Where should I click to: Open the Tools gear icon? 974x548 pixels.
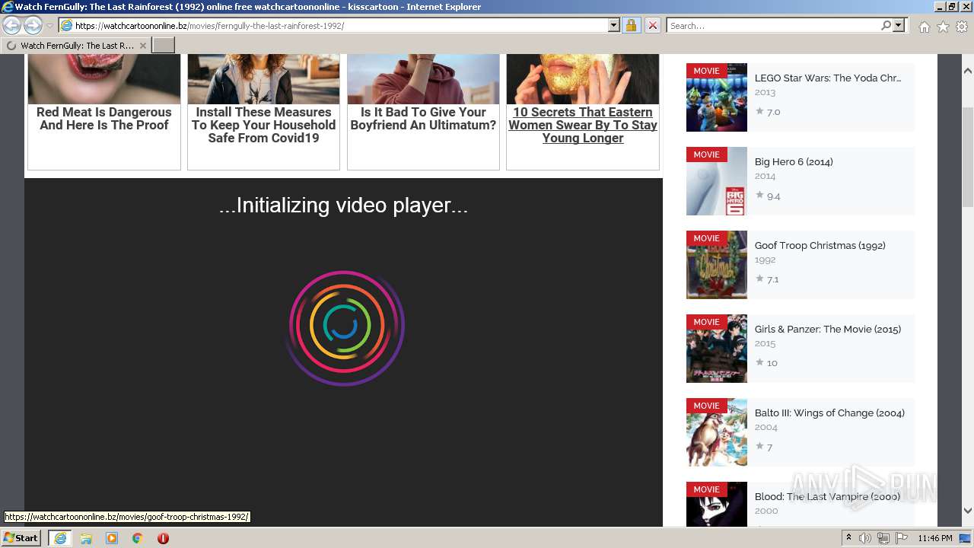pyautogui.click(x=962, y=27)
